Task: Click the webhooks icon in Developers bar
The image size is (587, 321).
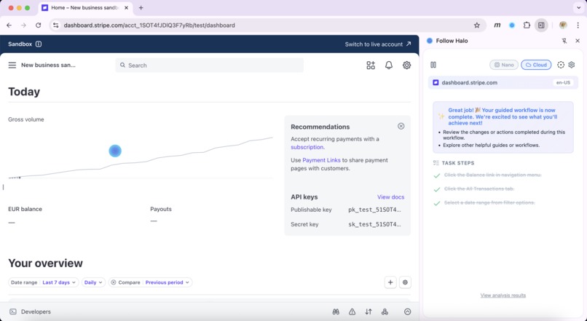Action: (385, 312)
